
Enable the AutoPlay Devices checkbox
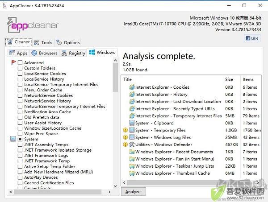(20, 177)
